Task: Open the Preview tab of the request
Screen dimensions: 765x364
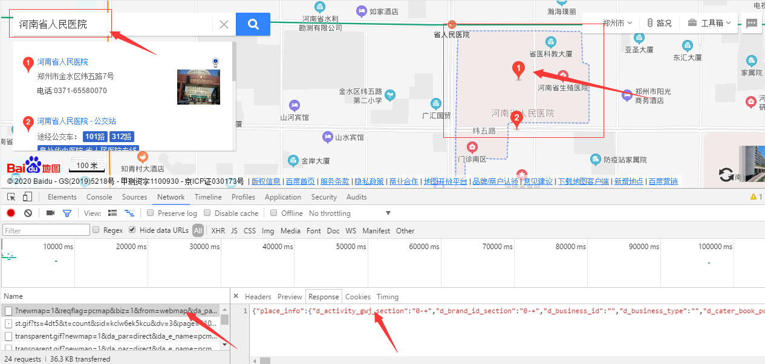Action: [290, 297]
